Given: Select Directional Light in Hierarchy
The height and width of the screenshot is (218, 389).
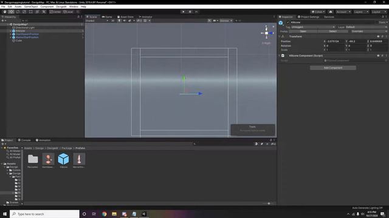Looking at the screenshot, I should point(25,28).
